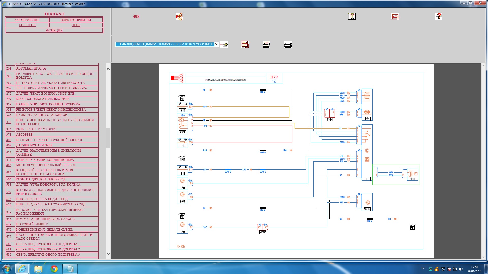Image resolution: width=488 pixels, height=274 pixels.
Task: Click the orange tray notification icon
Action: coord(437,269)
